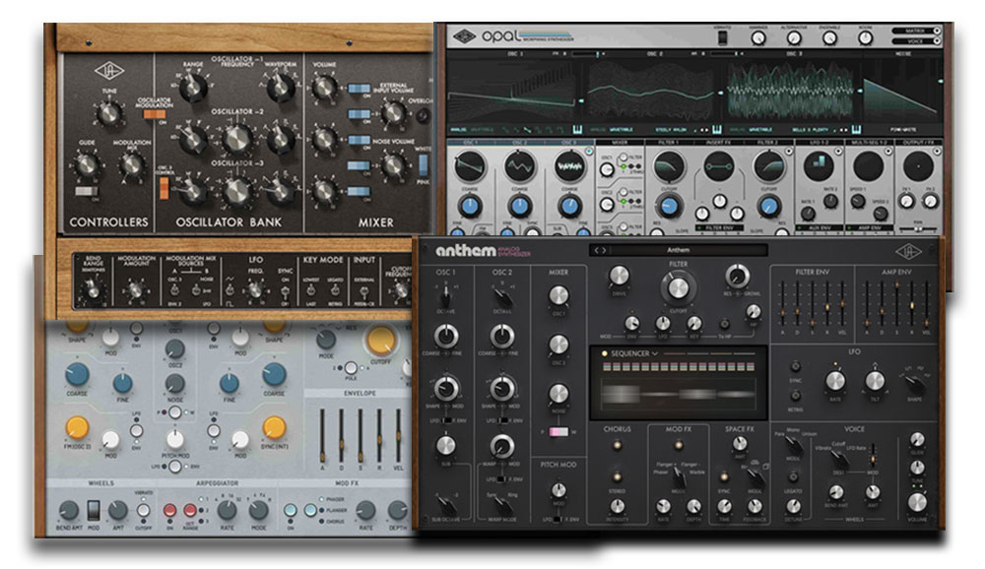The height and width of the screenshot is (569, 985).
Task: Toggle the orange Oscillator Modulation switch
Action: 155,113
